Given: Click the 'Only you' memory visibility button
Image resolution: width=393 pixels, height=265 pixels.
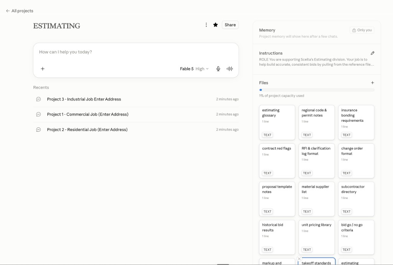Looking at the screenshot, I should [362, 30].
